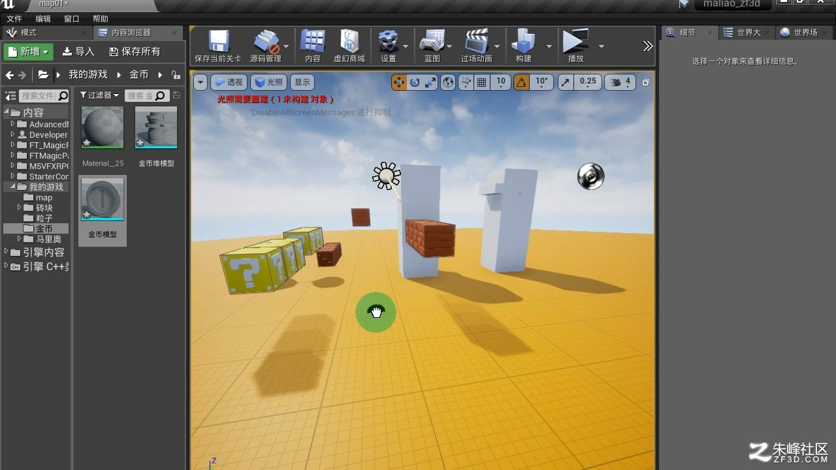Open the Filters (过滤器) dropdown
This screenshot has height=470, width=836.
pos(100,95)
